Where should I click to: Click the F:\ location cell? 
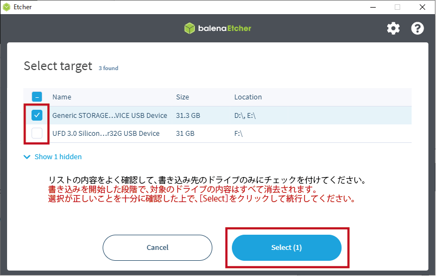238,134
